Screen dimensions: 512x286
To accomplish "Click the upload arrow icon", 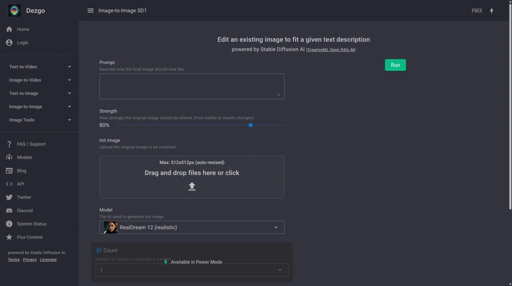I will pyautogui.click(x=192, y=186).
